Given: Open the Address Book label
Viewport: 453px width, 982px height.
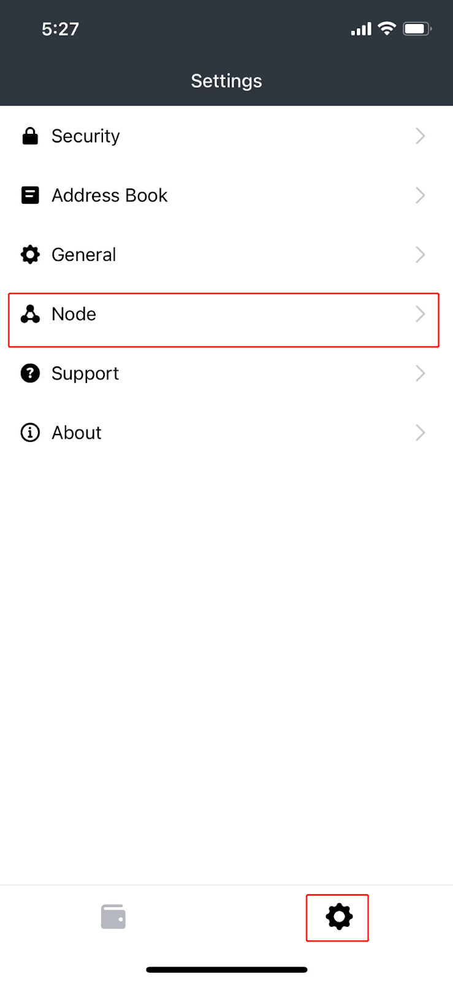Looking at the screenshot, I should click(x=109, y=195).
